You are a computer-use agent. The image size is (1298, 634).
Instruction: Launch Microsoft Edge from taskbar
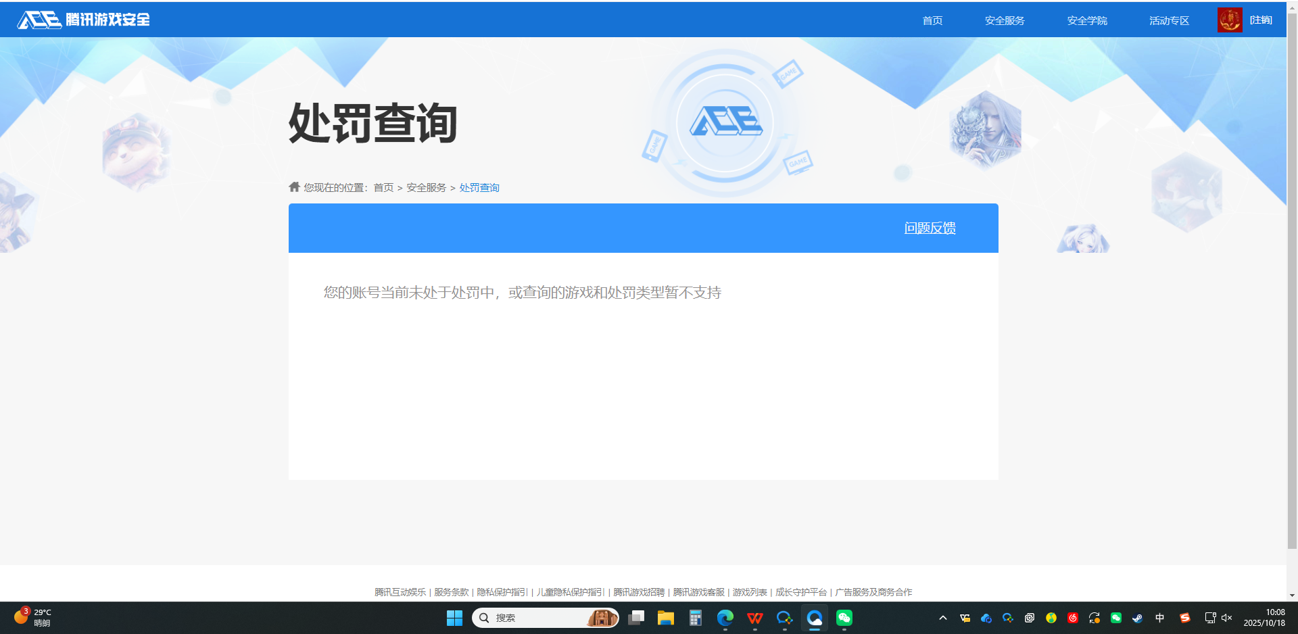point(725,618)
